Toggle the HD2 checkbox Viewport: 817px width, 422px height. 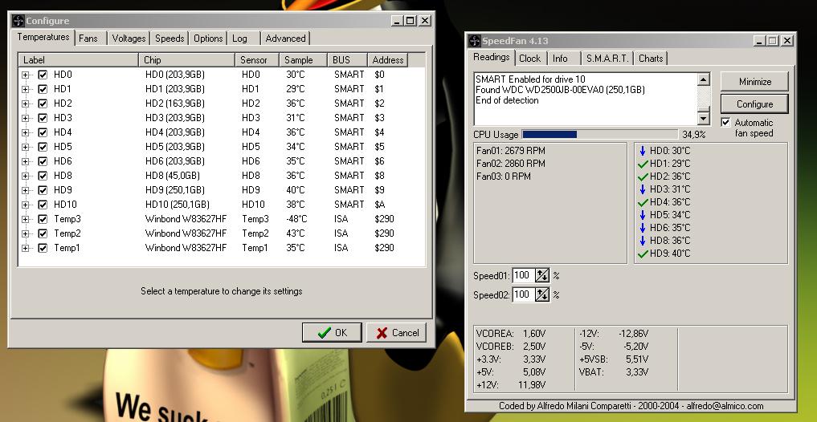(x=43, y=103)
